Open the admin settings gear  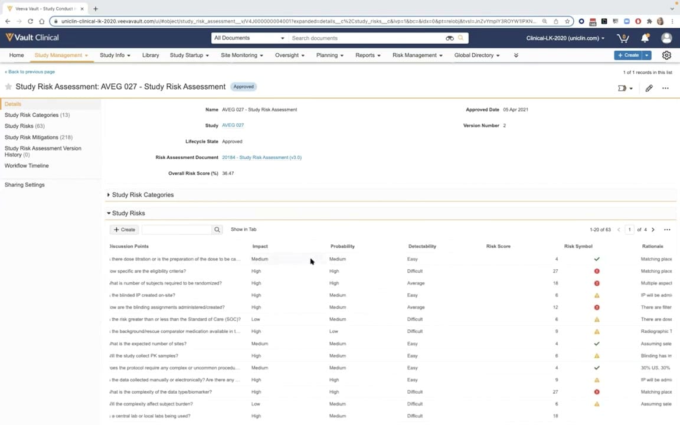point(666,55)
